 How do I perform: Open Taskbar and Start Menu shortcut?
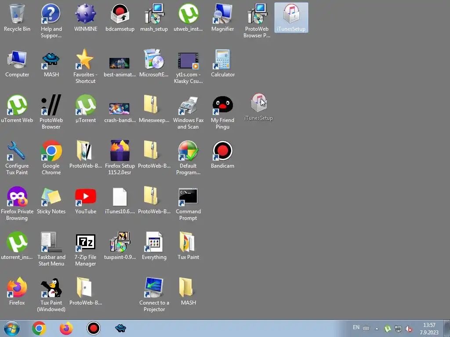(x=51, y=249)
